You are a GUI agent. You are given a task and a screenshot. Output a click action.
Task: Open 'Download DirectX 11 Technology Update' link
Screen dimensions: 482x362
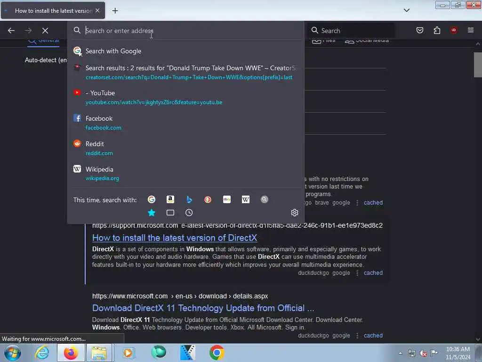[x=203, y=308]
